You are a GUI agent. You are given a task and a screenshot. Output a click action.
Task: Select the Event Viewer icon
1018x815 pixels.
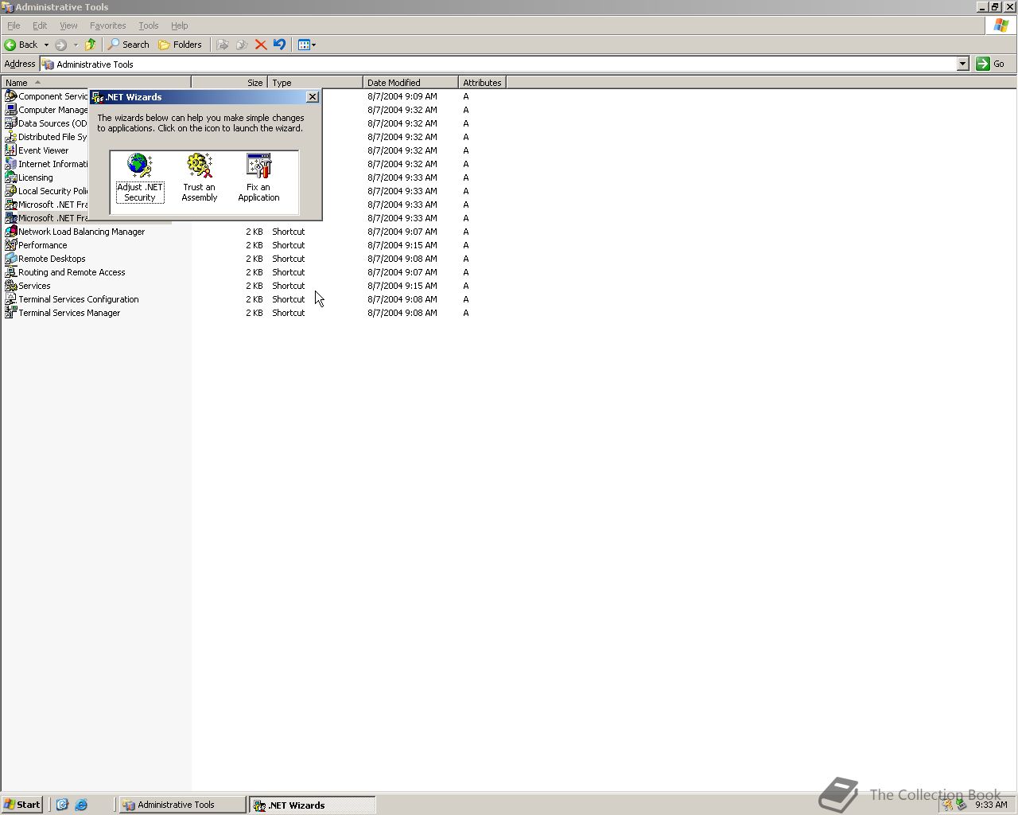11,150
